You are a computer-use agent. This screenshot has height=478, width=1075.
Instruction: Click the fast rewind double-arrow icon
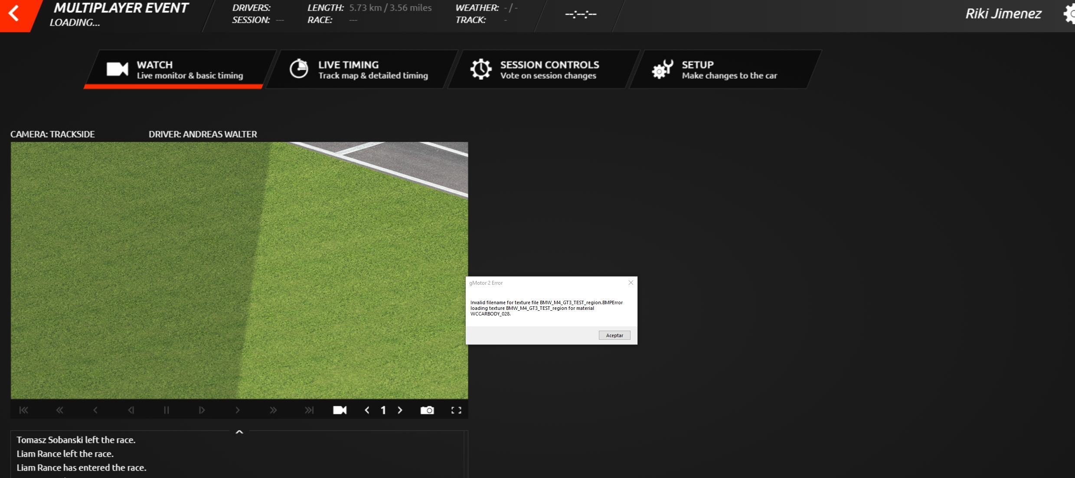(59, 410)
